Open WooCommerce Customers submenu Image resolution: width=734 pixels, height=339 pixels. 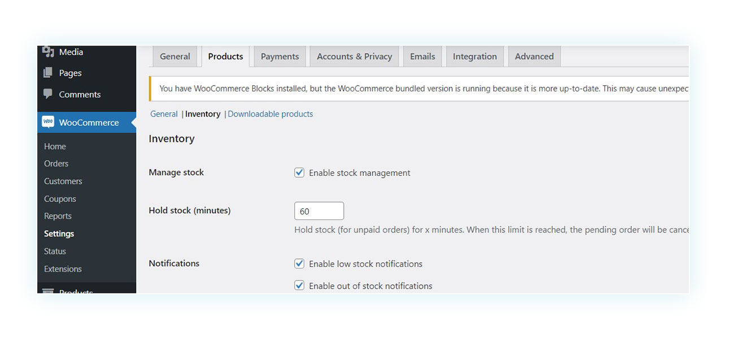coord(63,181)
